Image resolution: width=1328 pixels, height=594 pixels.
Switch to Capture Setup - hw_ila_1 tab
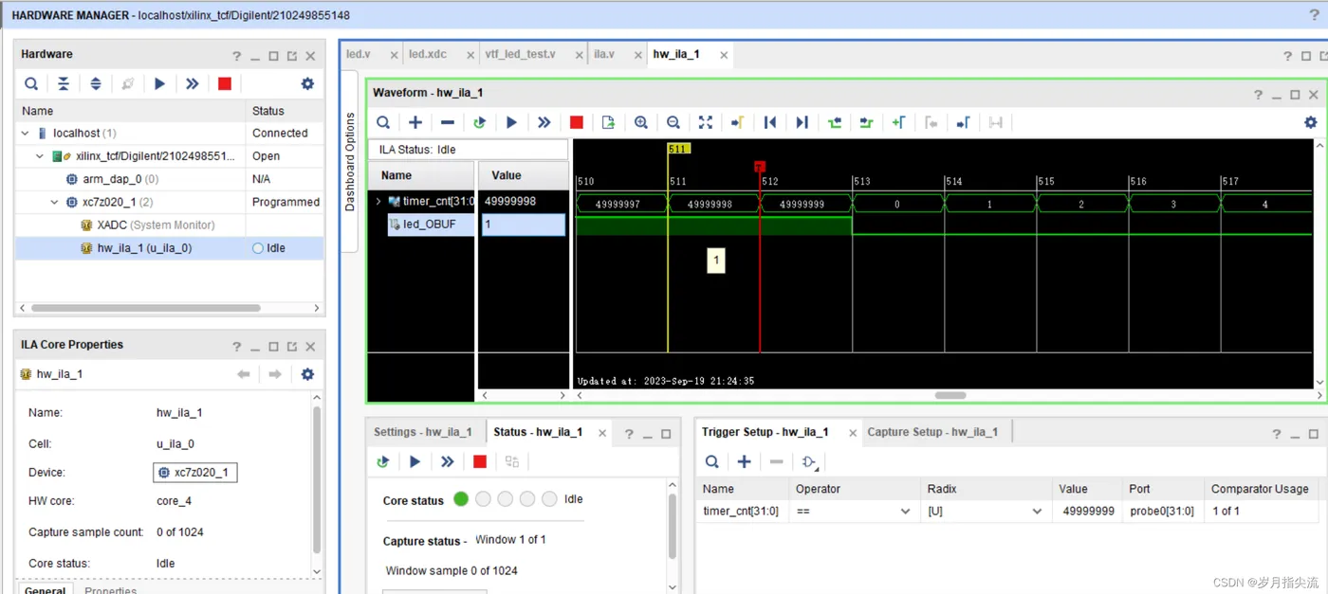pyautogui.click(x=932, y=432)
